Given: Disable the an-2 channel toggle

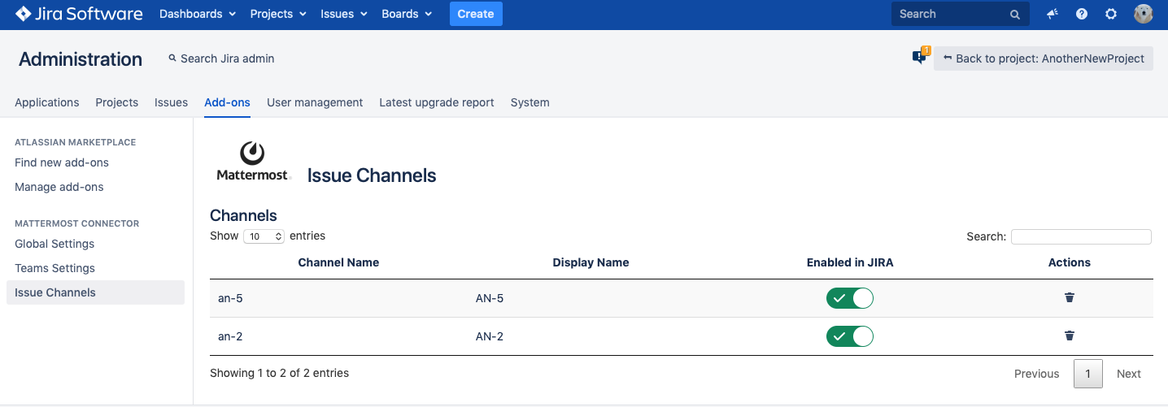Looking at the screenshot, I should pyautogui.click(x=849, y=336).
